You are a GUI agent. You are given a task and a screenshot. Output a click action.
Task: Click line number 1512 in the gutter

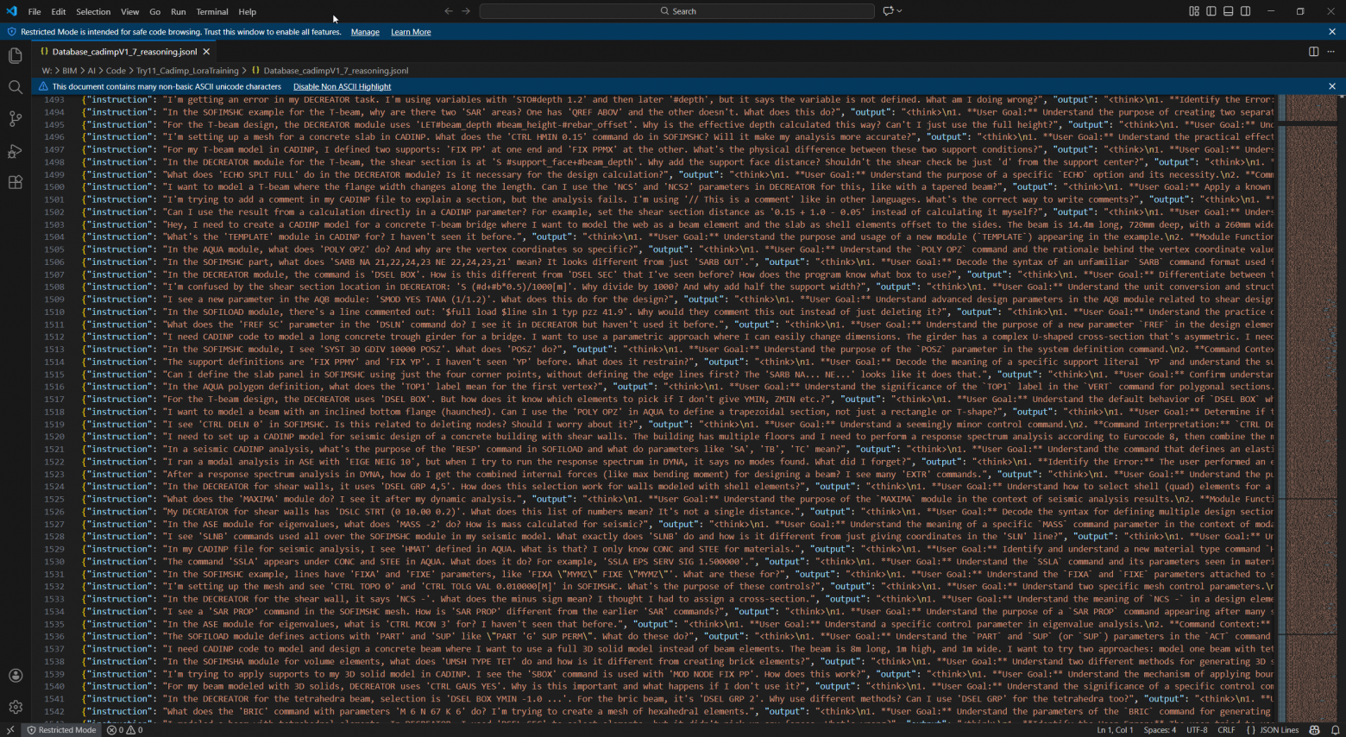coord(53,337)
